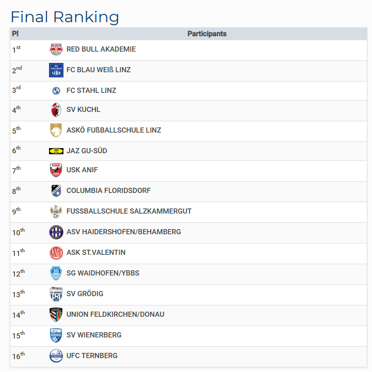Click the Pl column header
The width and height of the screenshot is (372, 372).
click(15, 34)
